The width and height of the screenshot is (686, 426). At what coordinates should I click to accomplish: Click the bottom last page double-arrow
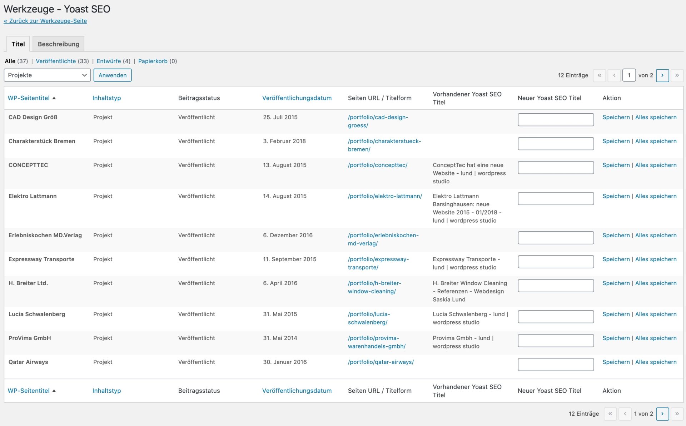coord(677,413)
